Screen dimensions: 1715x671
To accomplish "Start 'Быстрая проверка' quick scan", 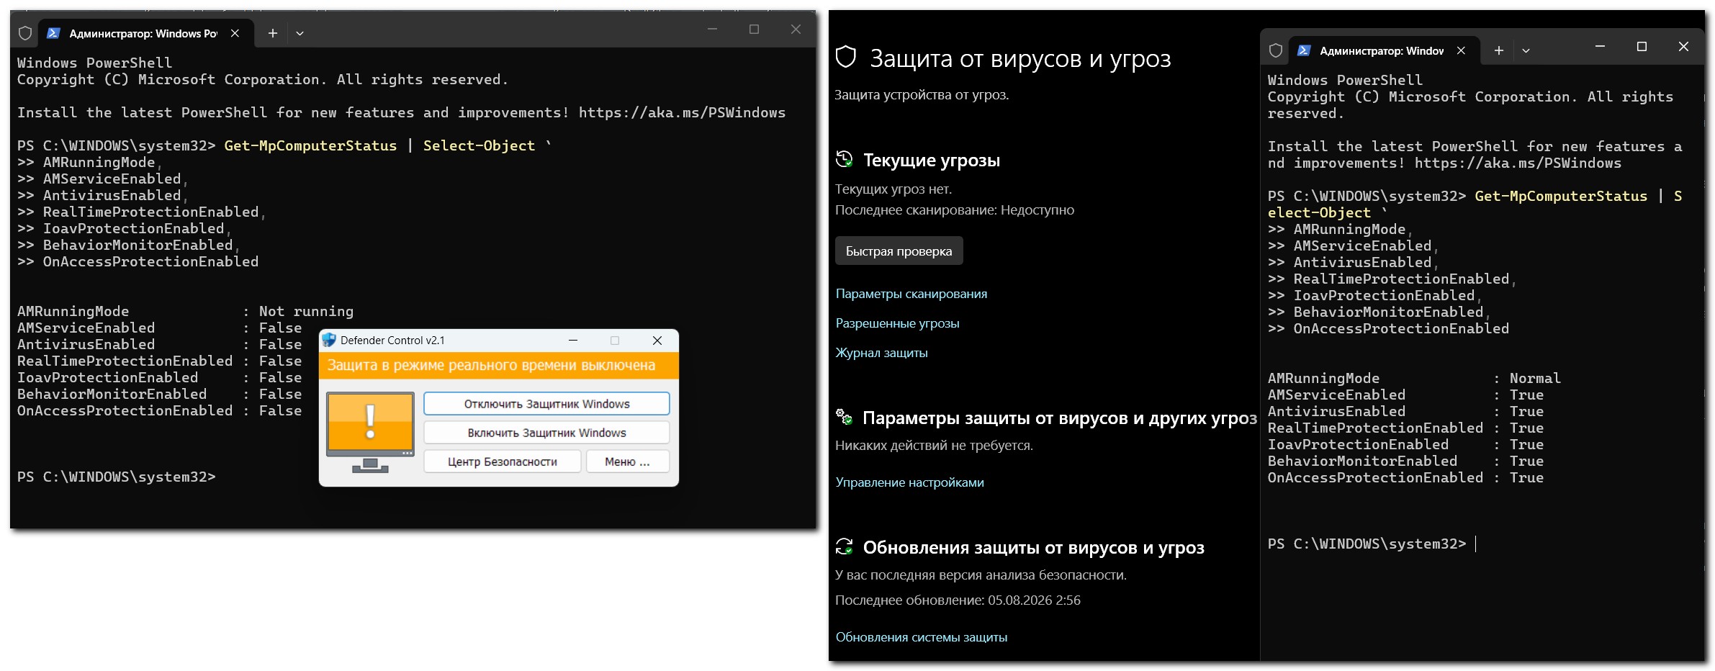I will [899, 251].
